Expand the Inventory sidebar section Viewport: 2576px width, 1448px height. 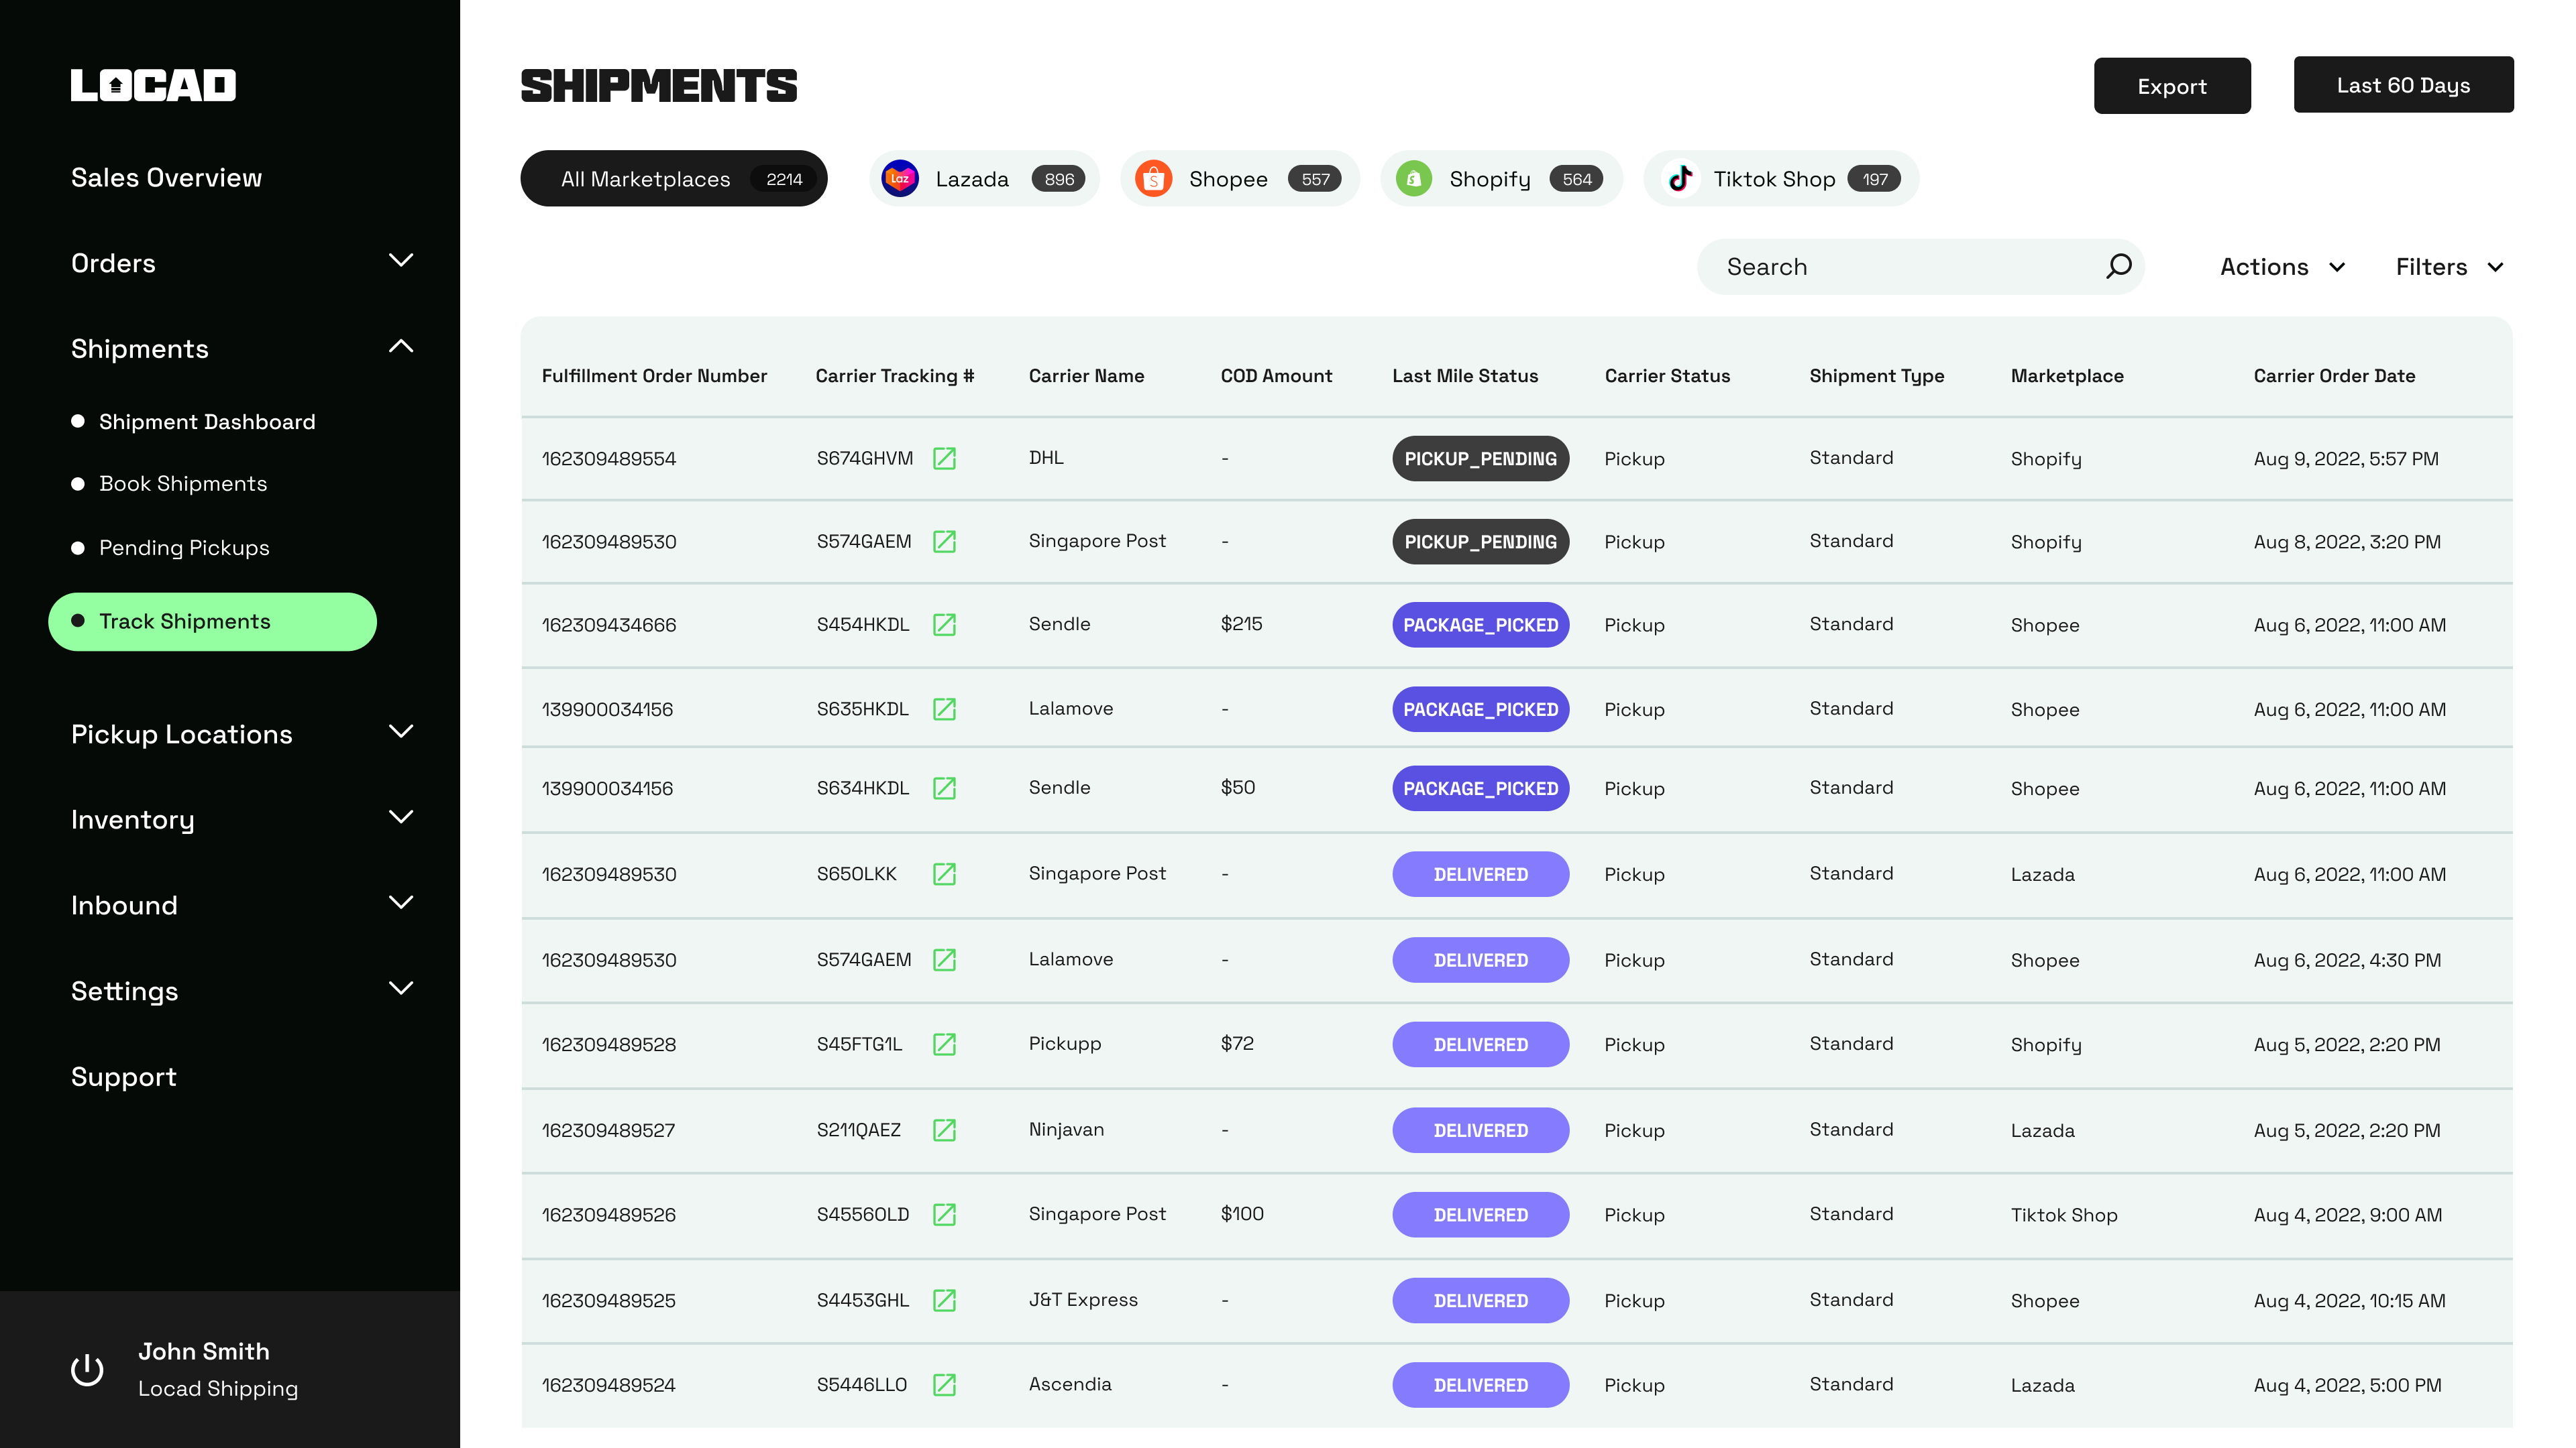tap(400, 819)
